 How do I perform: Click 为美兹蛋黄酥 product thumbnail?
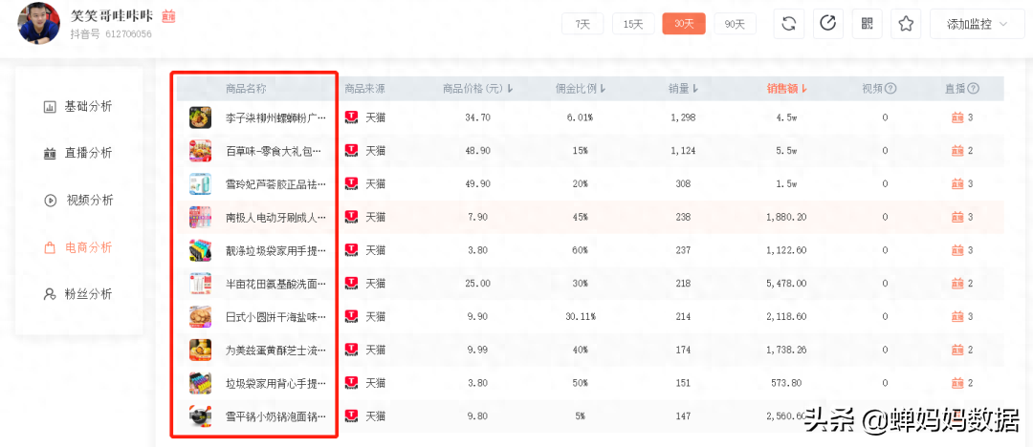(200, 350)
